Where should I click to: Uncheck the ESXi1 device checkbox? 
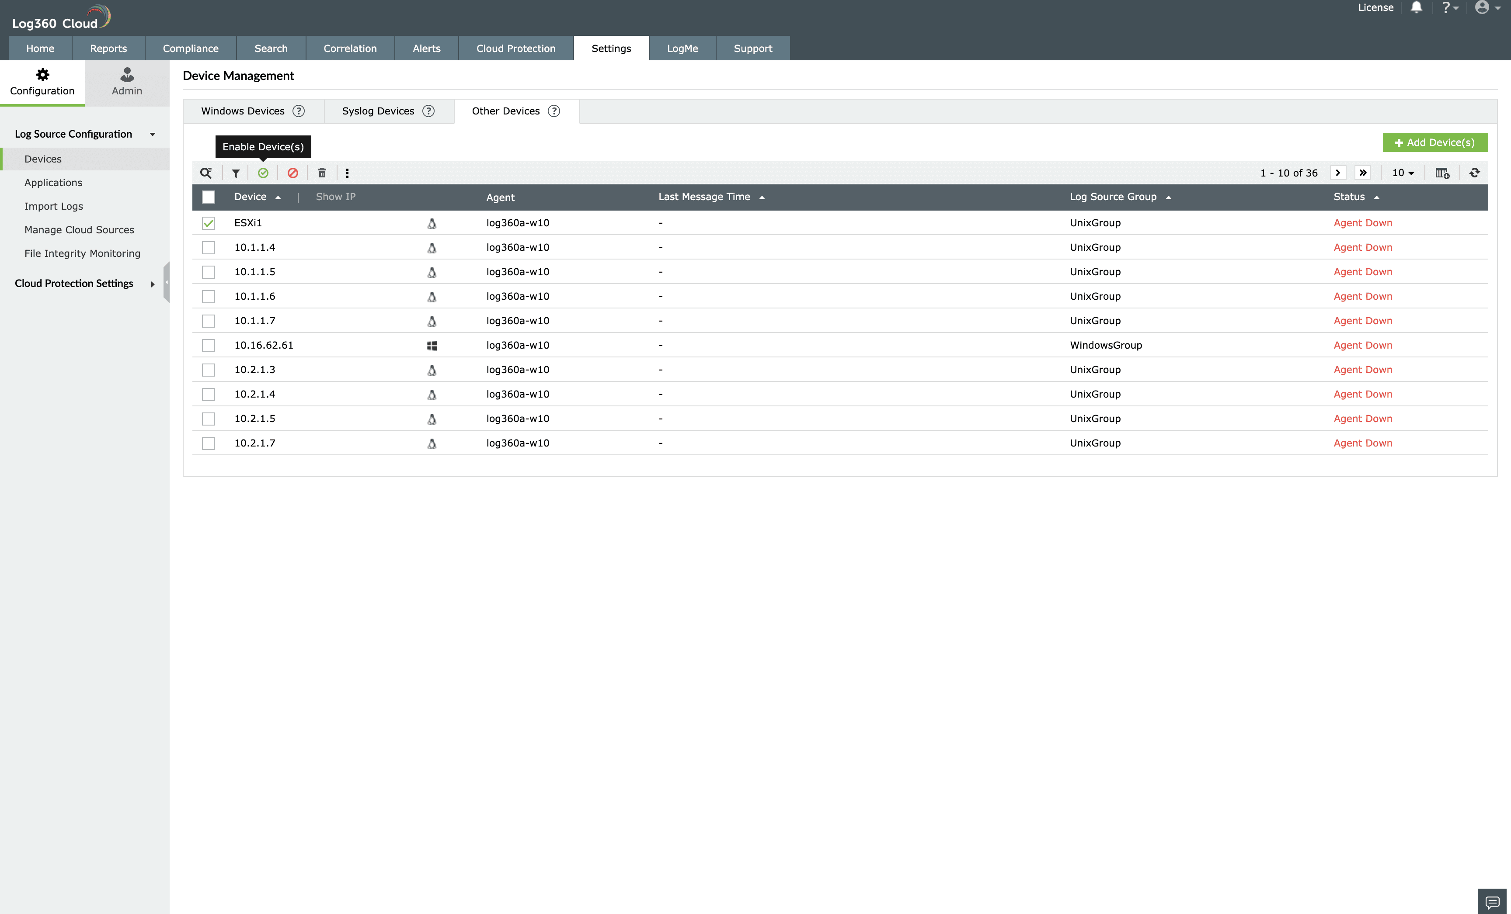[209, 222]
